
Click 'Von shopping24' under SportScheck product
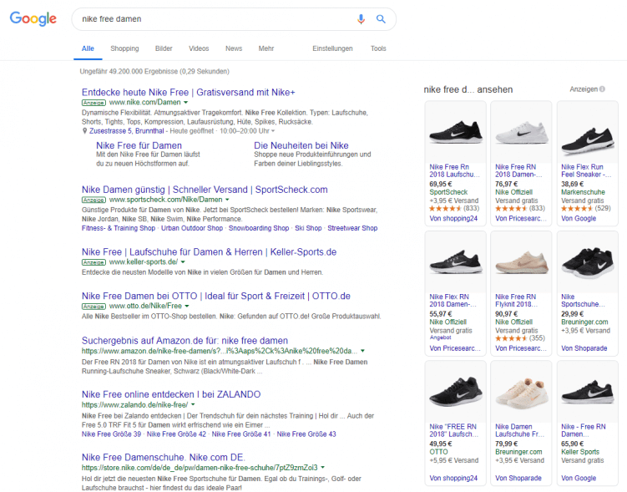click(x=453, y=218)
